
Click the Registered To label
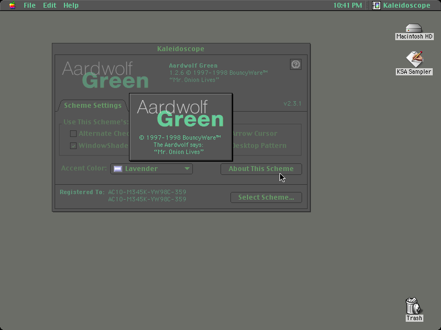click(x=82, y=192)
